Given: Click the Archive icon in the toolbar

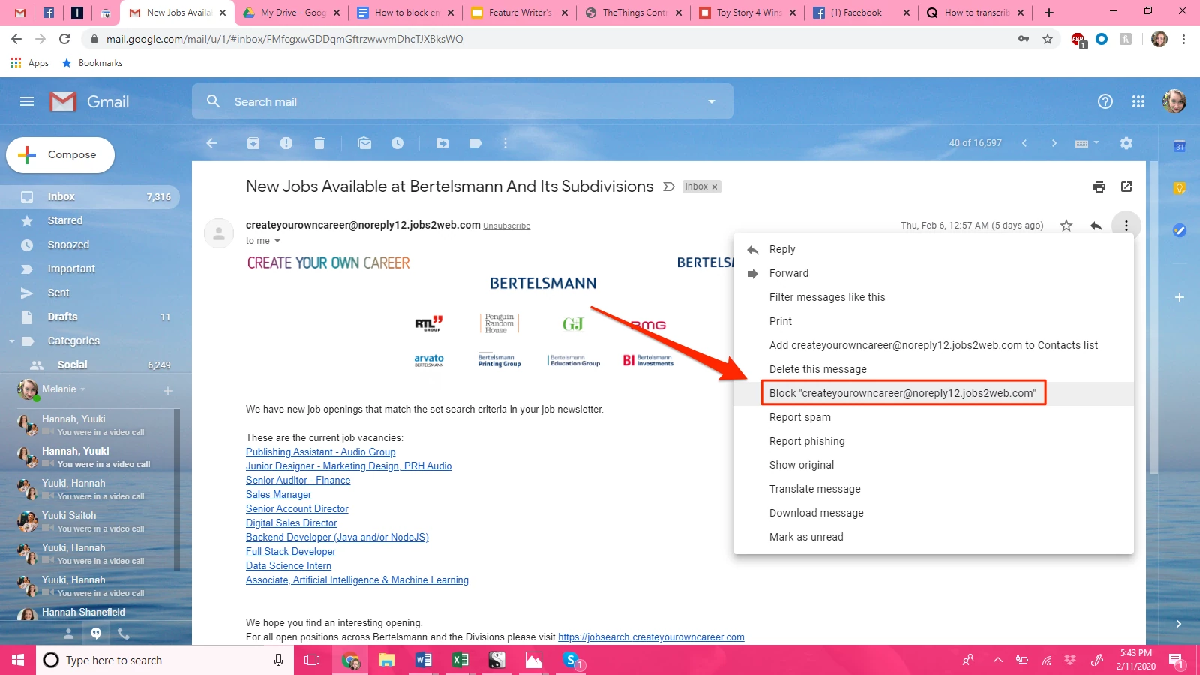Looking at the screenshot, I should [253, 143].
